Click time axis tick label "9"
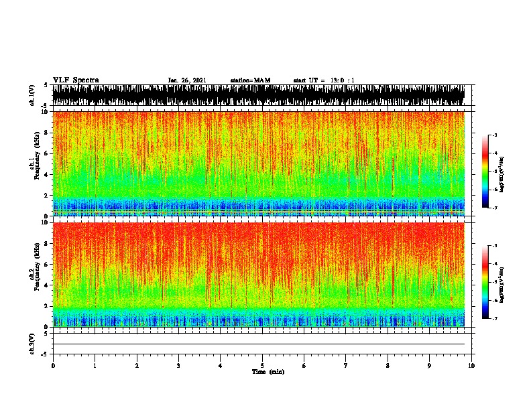Screen dimensions: 531x410 (429, 366)
